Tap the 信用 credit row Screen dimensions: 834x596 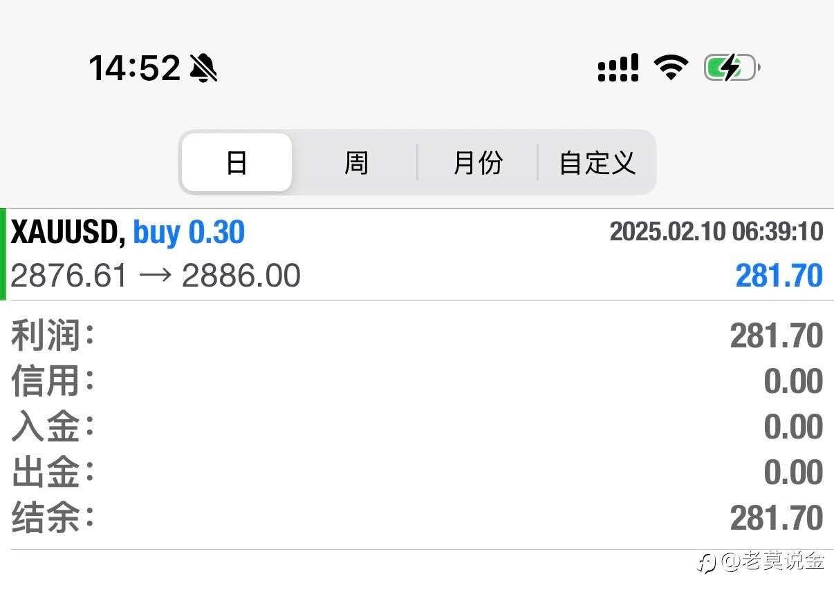pos(417,382)
